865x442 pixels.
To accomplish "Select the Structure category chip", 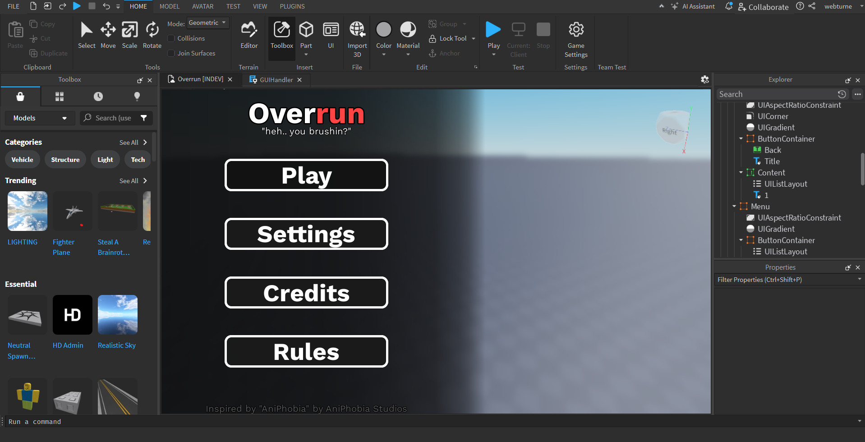I will pos(65,159).
